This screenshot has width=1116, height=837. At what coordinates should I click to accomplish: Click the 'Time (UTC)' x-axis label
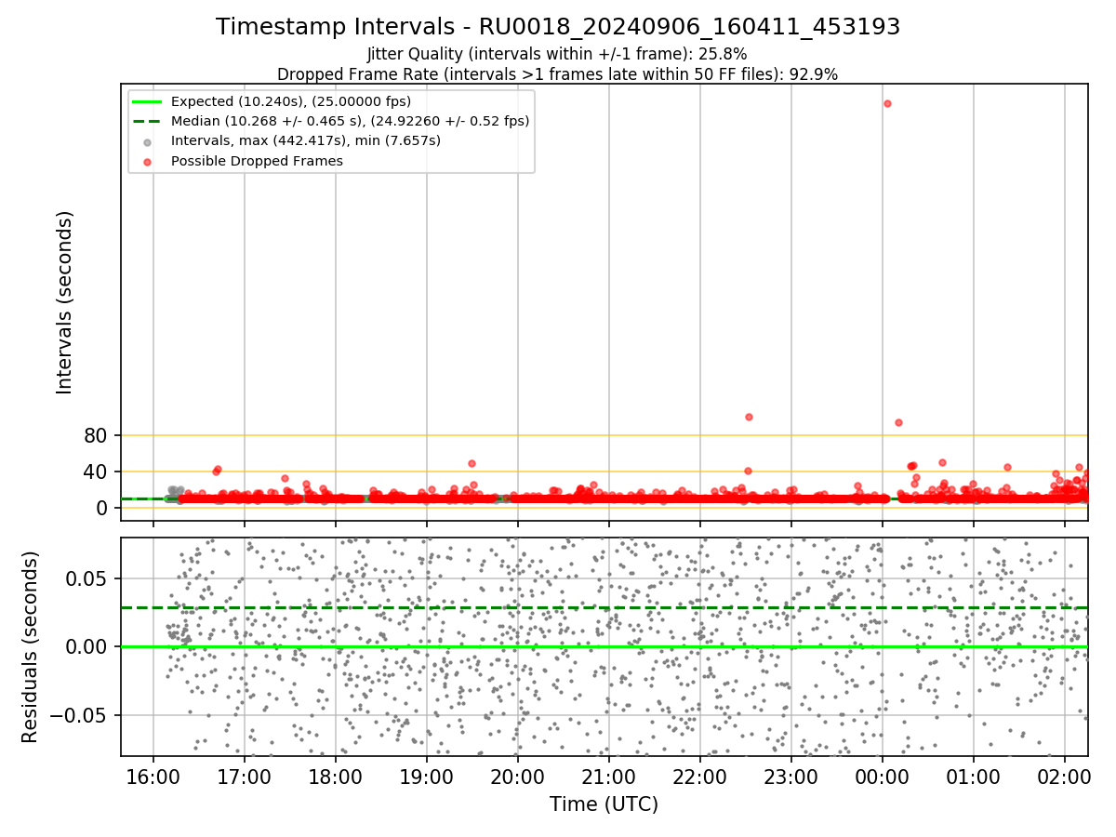(604, 804)
